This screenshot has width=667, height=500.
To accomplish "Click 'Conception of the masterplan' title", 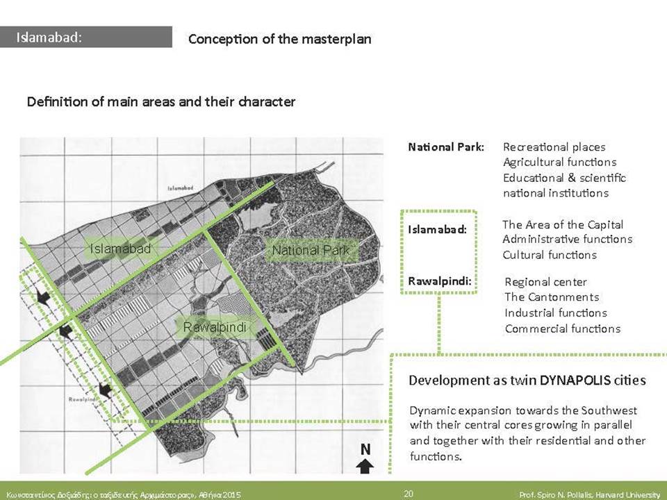I will point(279,39).
